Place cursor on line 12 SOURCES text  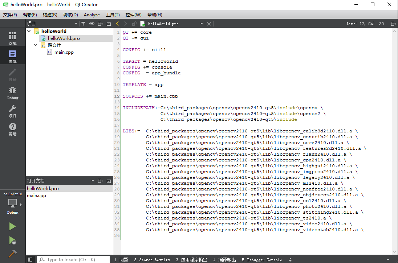click(x=133, y=96)
